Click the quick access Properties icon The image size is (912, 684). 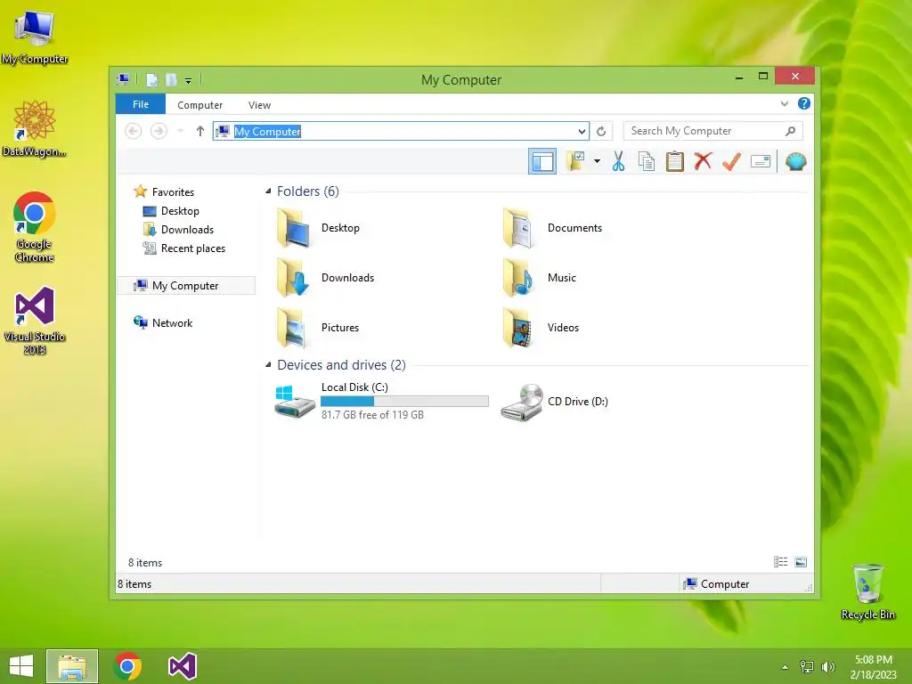click(151, 79)
